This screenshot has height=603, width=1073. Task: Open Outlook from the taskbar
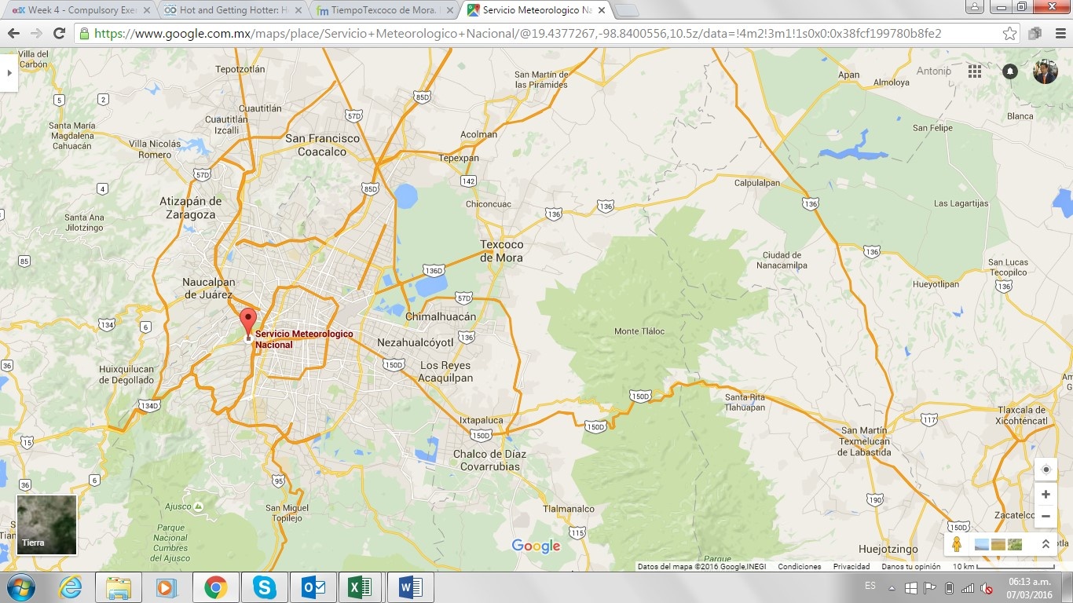(x=313, y=587)
